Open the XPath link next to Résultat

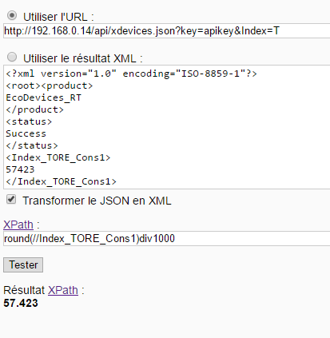tap(63, 290)
